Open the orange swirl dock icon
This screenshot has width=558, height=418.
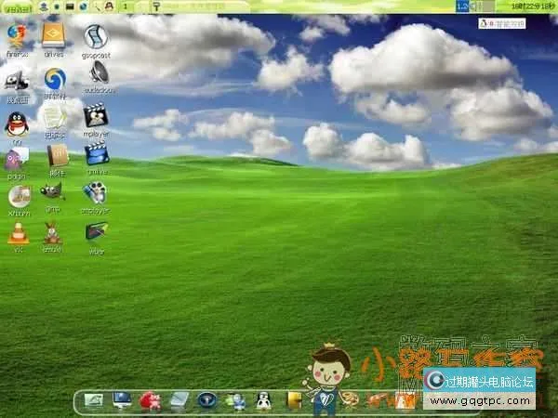click(x=350, y=399)
